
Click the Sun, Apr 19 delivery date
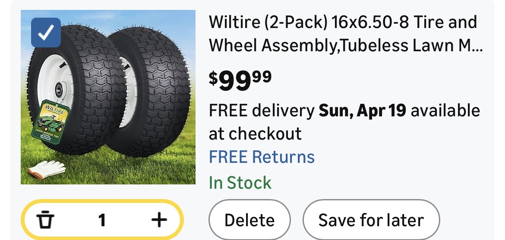point(362,111)
